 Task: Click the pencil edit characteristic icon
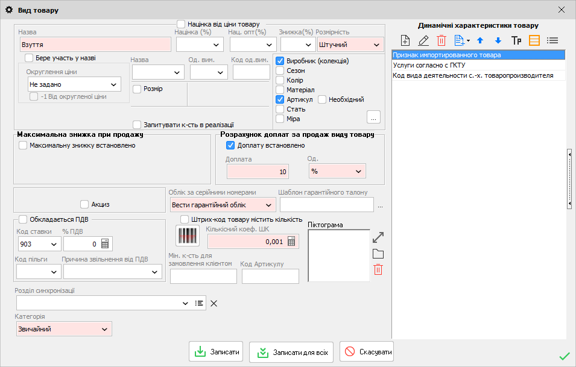click(x=423, y=40)
